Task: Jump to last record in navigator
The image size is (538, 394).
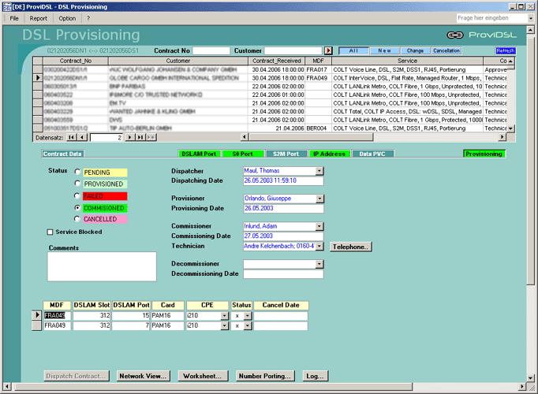Action: pyautogui.click(x=140, y=137)
